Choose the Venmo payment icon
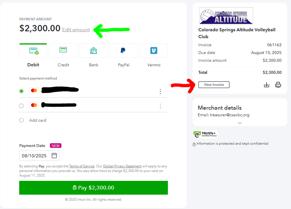 point(154,51)
